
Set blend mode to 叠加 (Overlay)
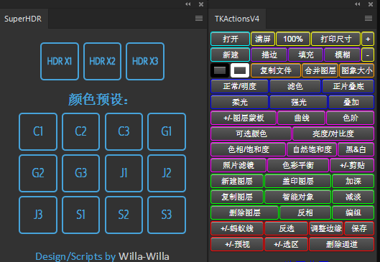coord(351,102)
